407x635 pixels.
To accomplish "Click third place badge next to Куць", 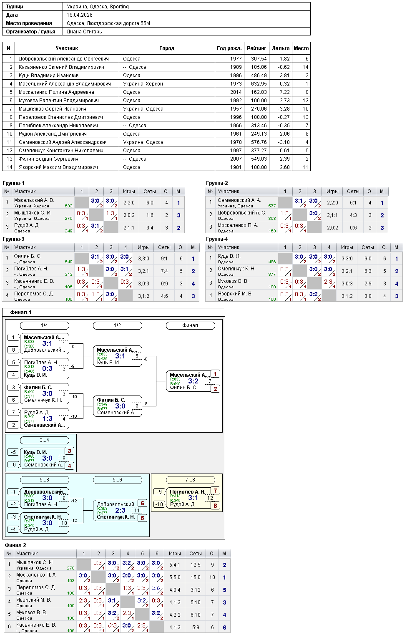I will pyautogui.click(x=70, y=451).
